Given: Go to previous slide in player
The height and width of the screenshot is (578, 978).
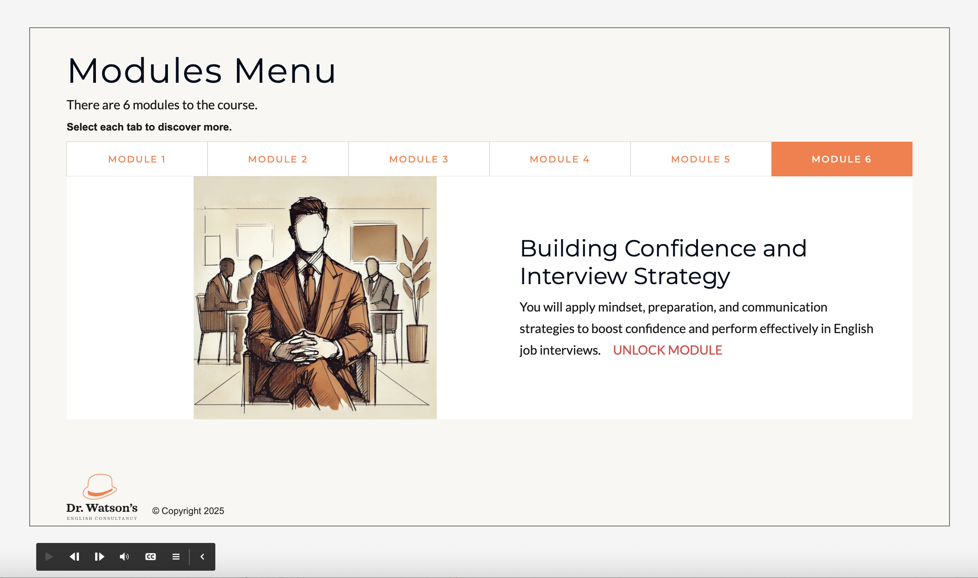Looking at the screenshot, I should (74, 556).
